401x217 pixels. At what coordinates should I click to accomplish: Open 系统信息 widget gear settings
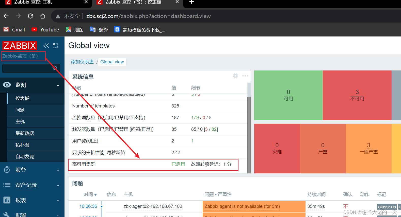coord(235,76)
